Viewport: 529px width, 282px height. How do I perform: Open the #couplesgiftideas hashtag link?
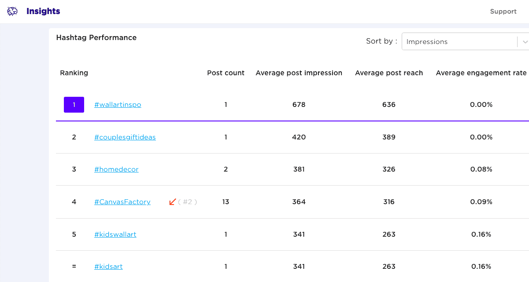(125, 137)
